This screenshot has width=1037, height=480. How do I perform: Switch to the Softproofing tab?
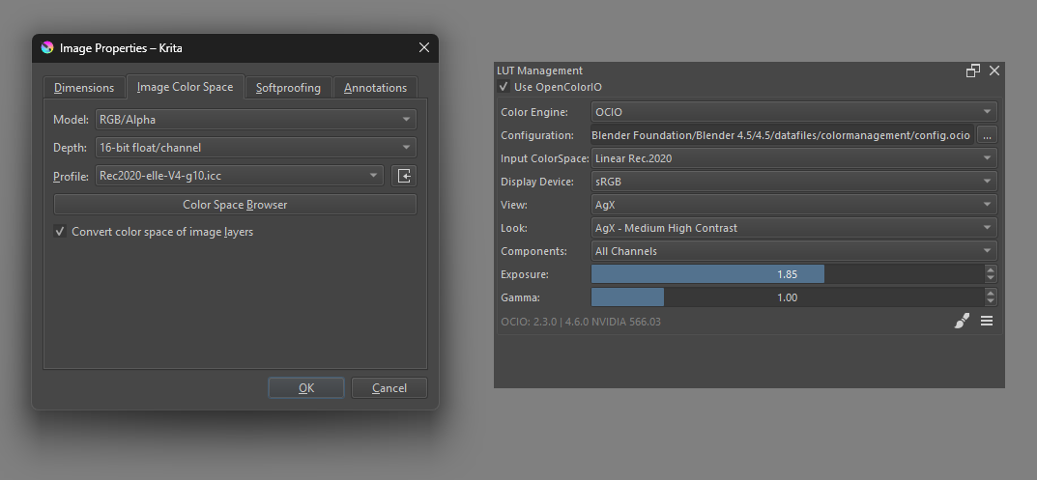click(x=288, y=88)
